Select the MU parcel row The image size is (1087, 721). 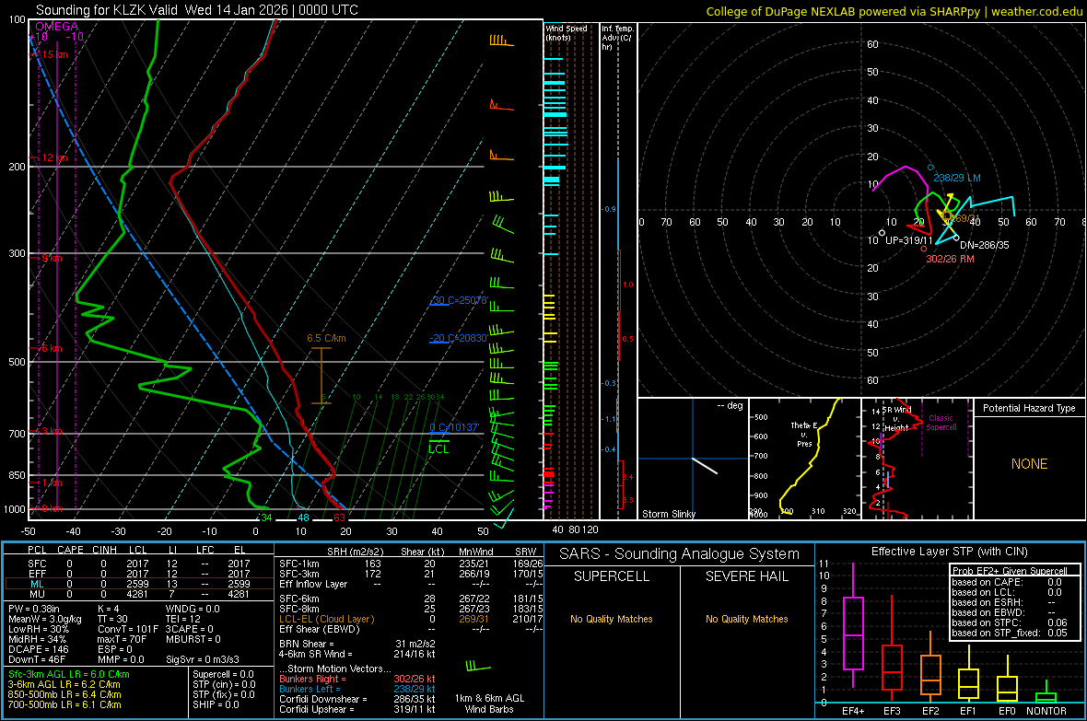[x=139, y=593]
